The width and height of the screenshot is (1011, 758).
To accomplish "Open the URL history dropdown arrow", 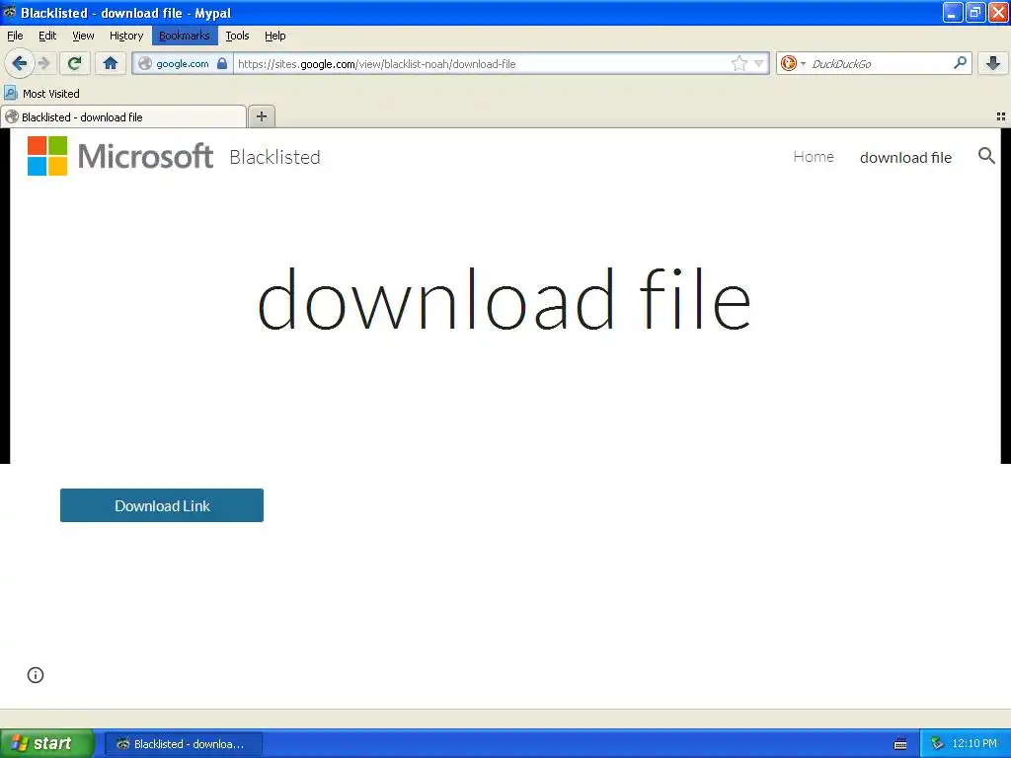I will pos(759,63).
